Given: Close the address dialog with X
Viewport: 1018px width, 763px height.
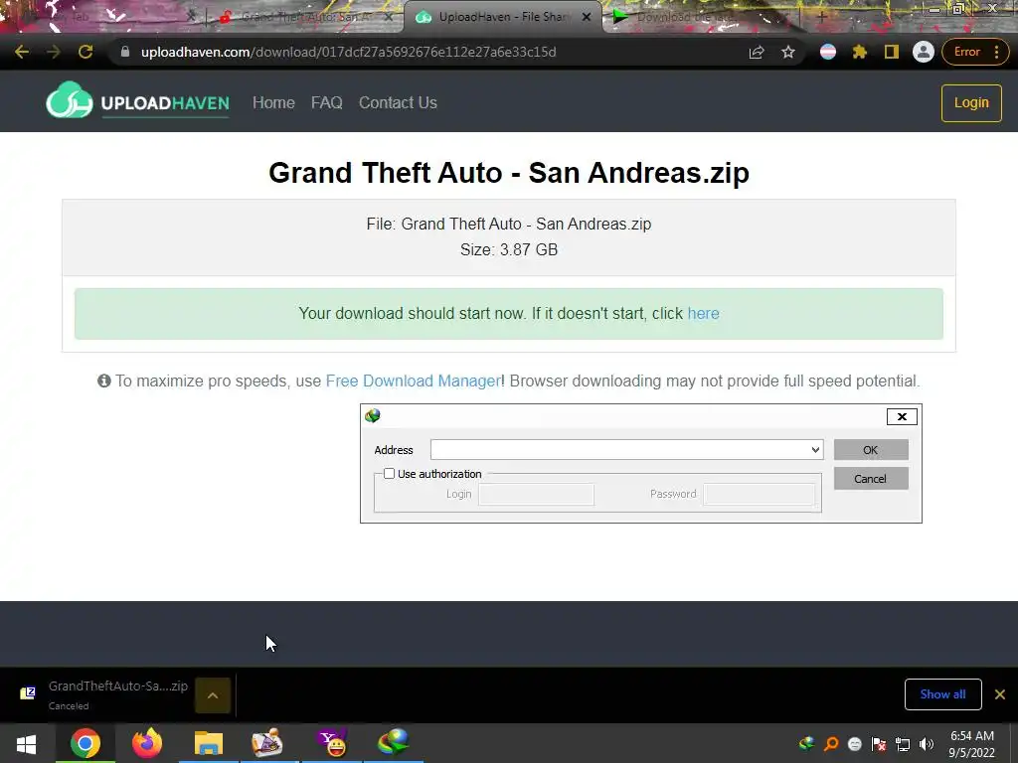Looking at the screenshot, I should [902, 416].
